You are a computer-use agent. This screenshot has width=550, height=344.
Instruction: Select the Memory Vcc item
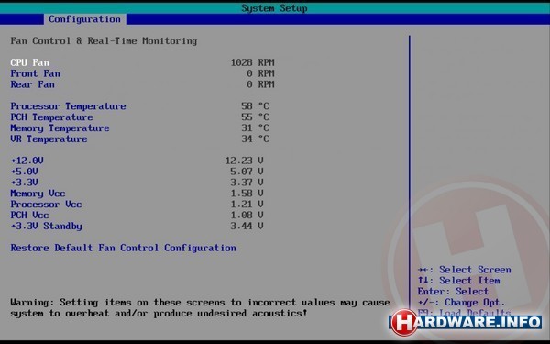pyautogui.click(x=38, y=193)
